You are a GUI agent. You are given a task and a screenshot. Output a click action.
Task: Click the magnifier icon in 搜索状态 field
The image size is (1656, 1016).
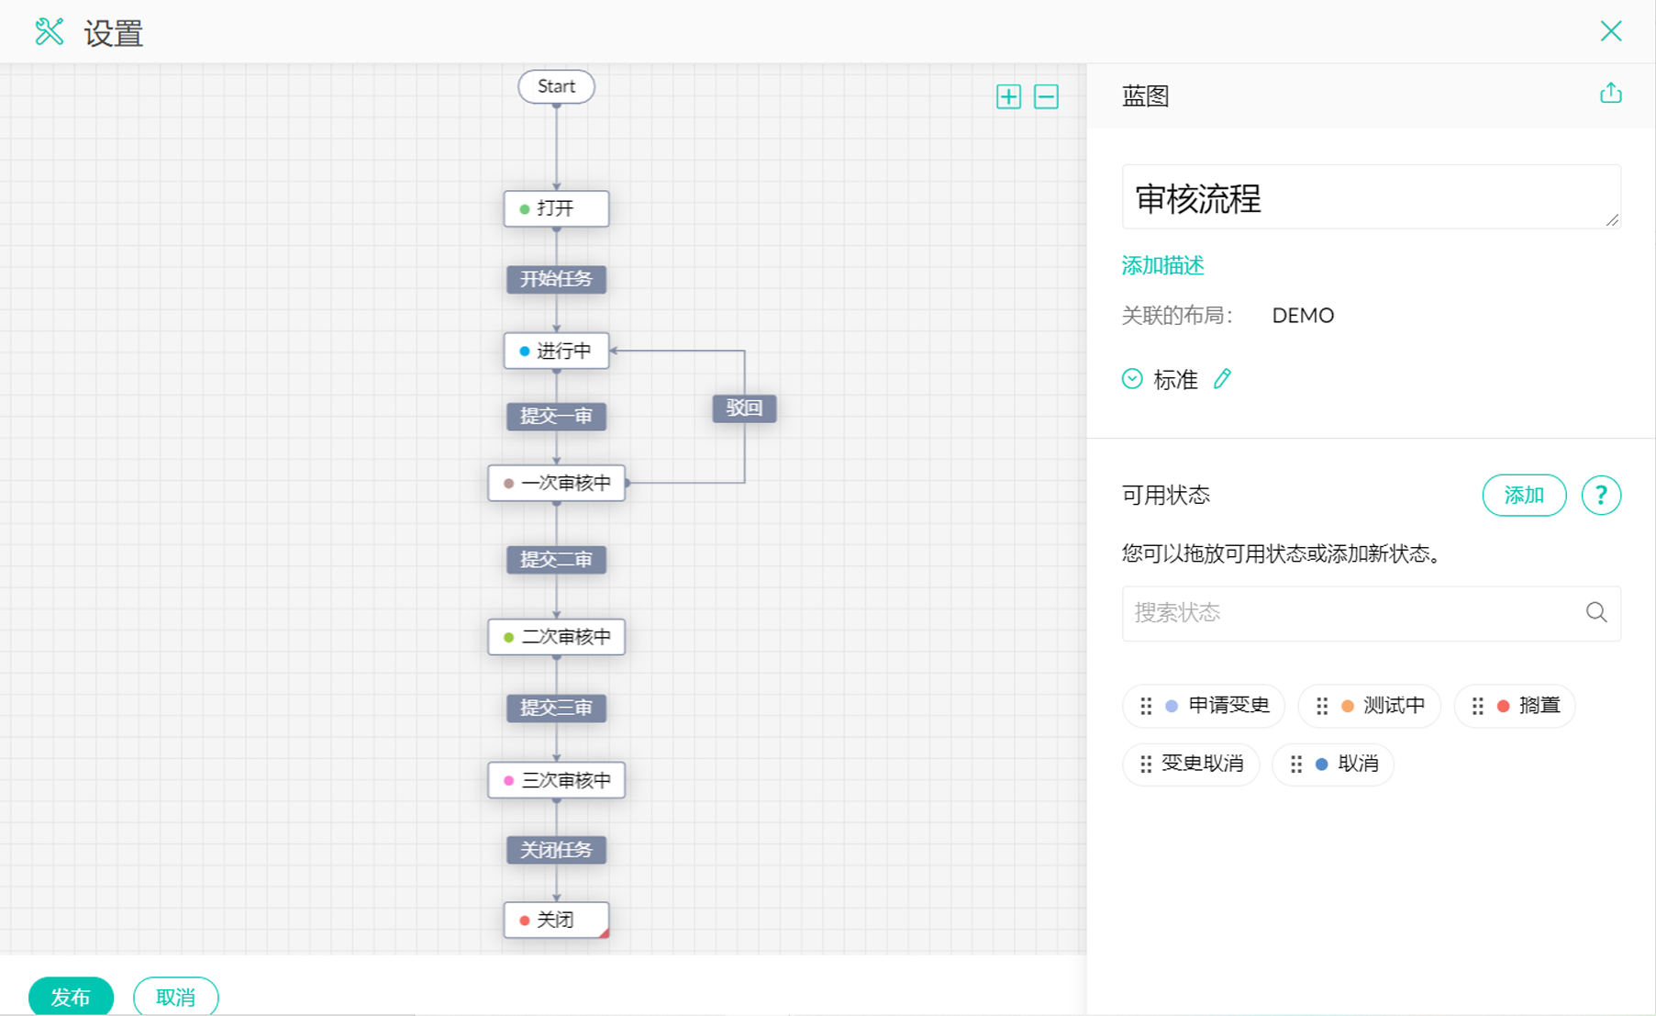(x=1596, y=612)
